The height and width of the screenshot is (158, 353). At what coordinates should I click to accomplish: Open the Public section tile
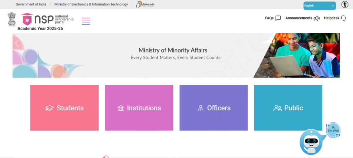pyautogui.click(x=288, y=108)
